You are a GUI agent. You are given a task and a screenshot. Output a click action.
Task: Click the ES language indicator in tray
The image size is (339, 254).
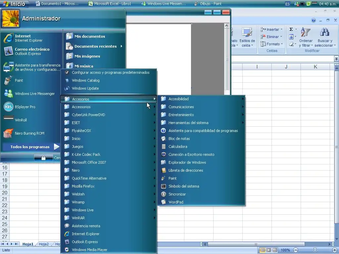click(287, 4)
